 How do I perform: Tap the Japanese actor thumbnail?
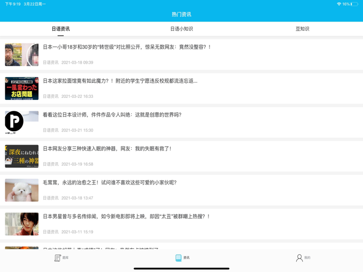pyautogui.click(x=22, y=224)
